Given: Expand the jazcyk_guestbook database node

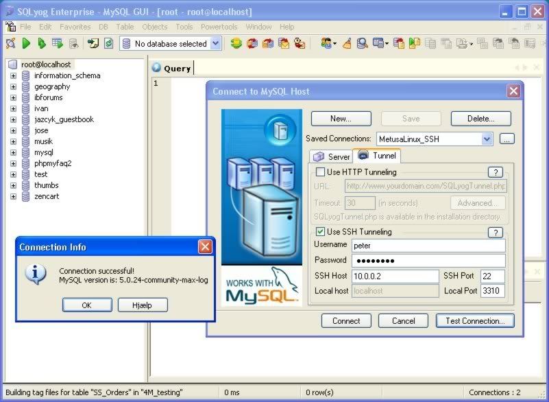Looking at the screenshot, I should pyautogui.click(x=13, y=119).
